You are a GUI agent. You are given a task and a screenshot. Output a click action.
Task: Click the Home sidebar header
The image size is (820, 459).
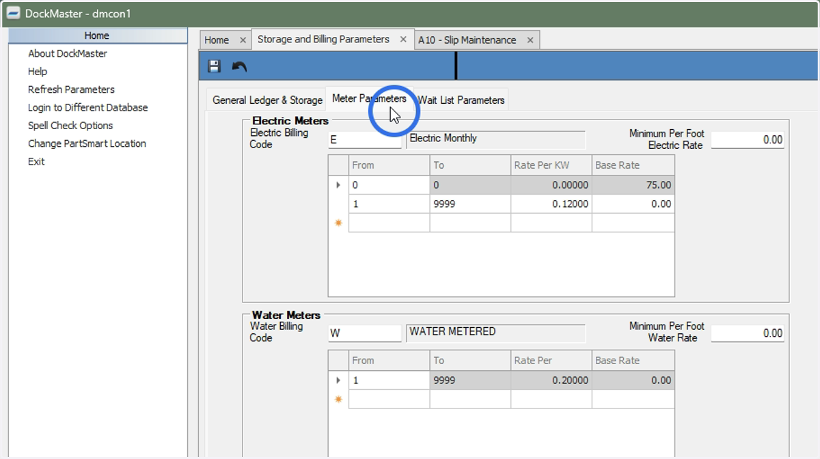pos(97,36)
